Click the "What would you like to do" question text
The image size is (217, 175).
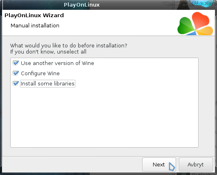click(69, 45)
